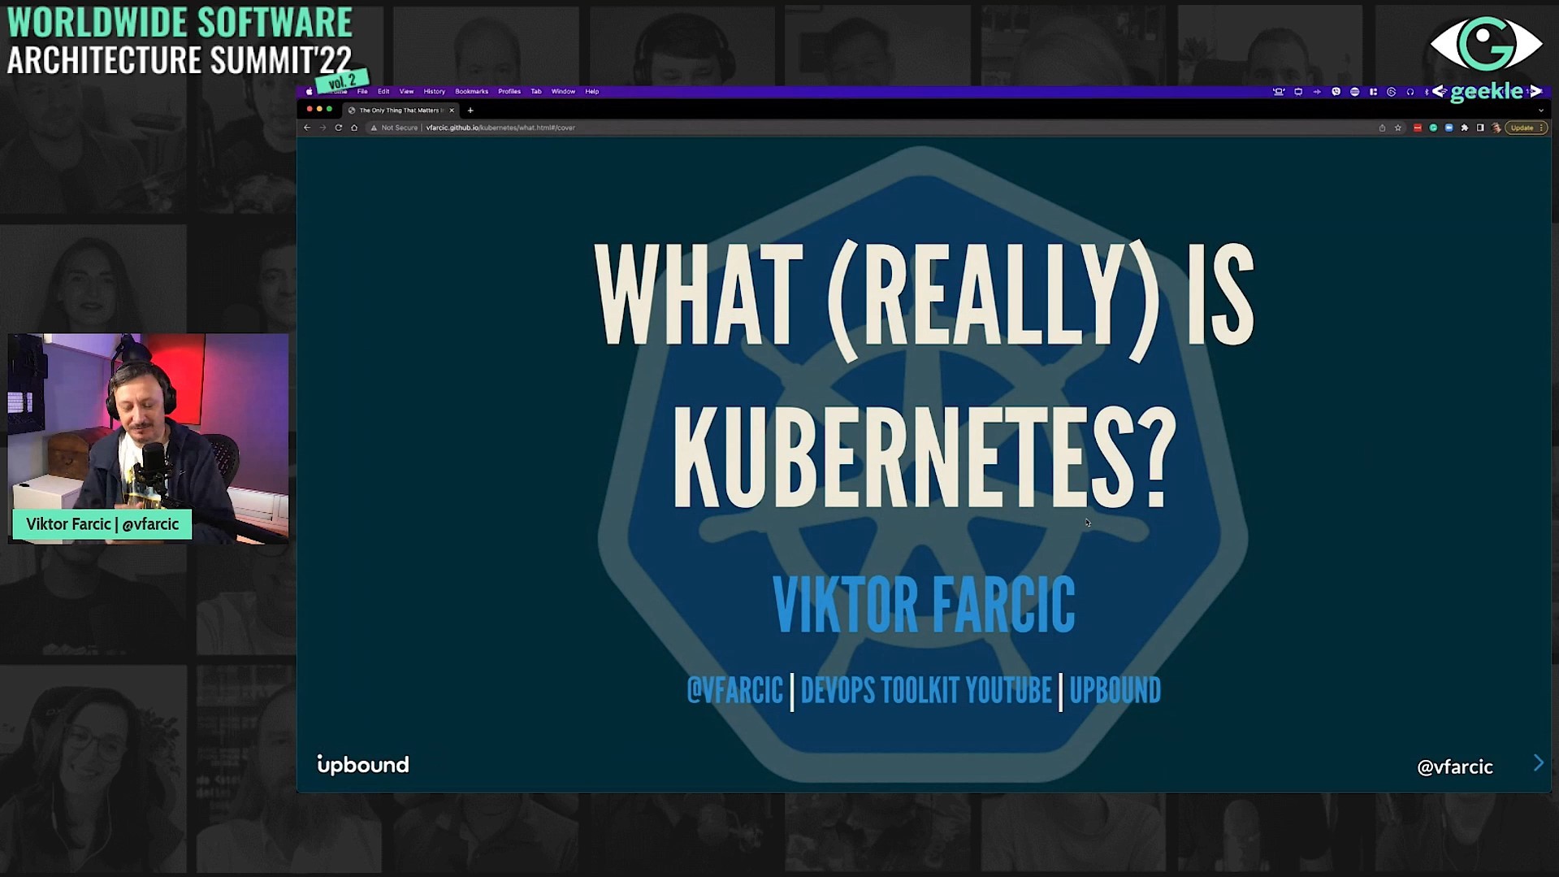Open the arrow menu bar icon
Viewport: 1559px width, 877px height.
point(1317,92)
